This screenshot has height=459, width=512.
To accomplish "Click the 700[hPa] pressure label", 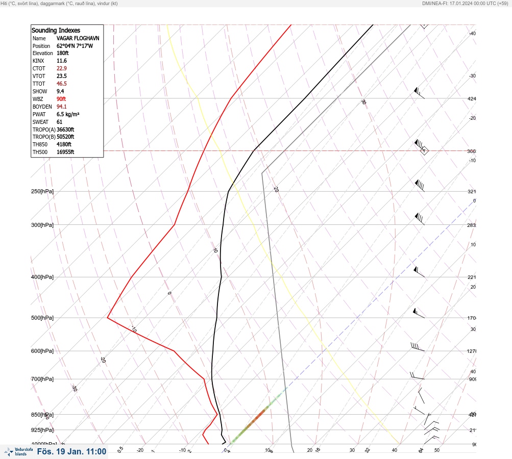I will pyautogui.click(x=42, y=379).
